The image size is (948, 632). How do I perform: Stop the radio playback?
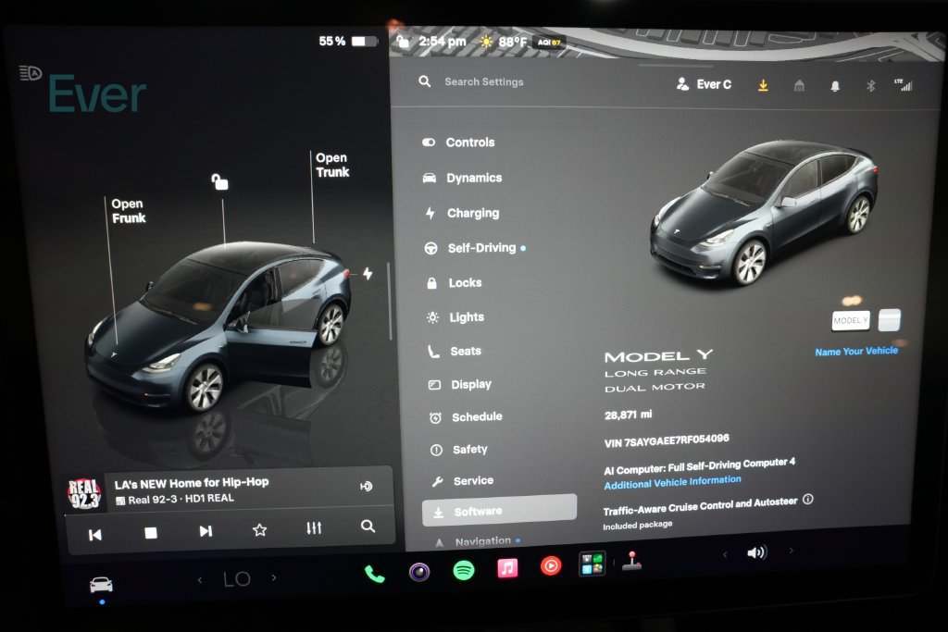[x=151, y=532]
